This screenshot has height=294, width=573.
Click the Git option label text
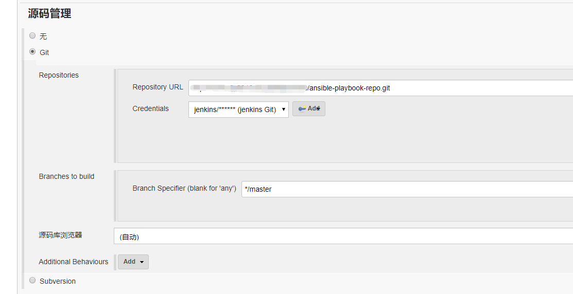(x=44, y=52)
